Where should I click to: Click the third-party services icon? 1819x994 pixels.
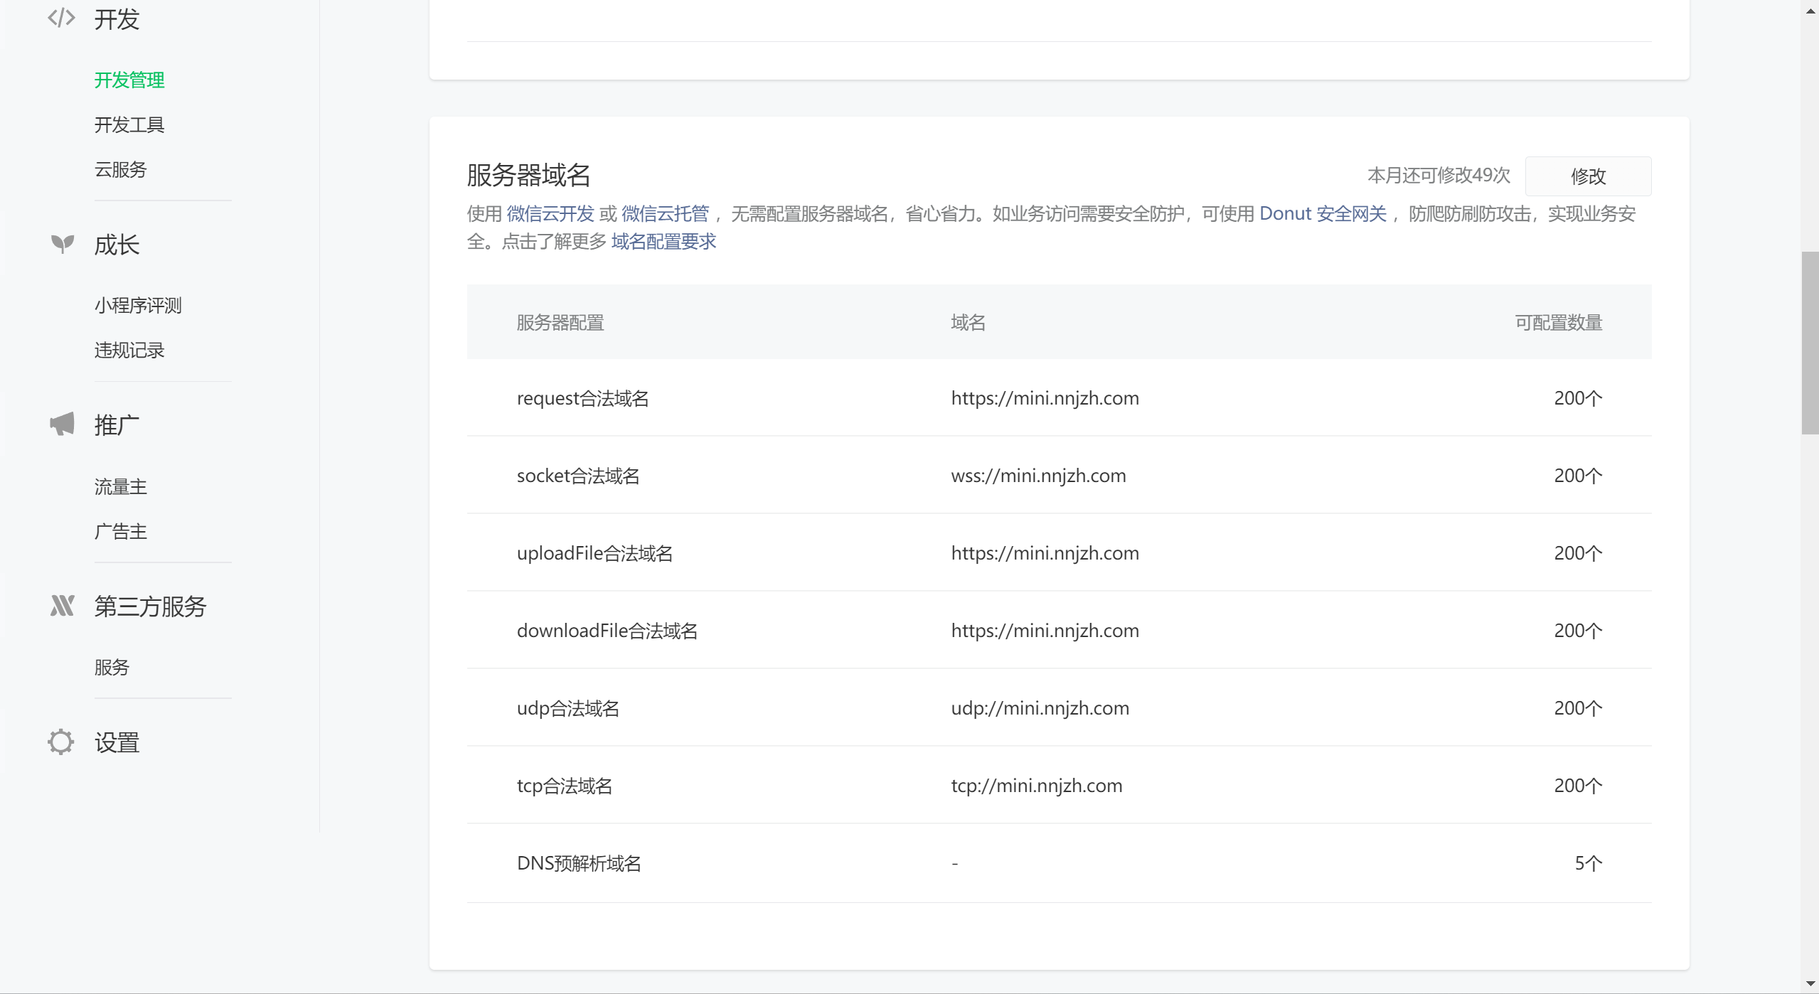(x=63, y=606)
